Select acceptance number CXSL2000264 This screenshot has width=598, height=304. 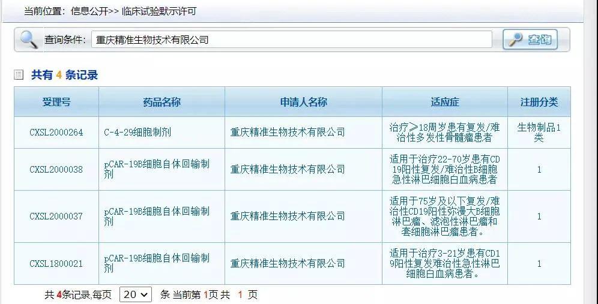coord(56,133)
